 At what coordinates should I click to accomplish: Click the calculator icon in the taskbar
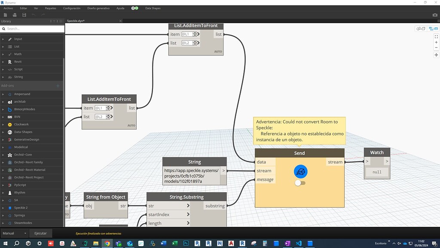265,243
